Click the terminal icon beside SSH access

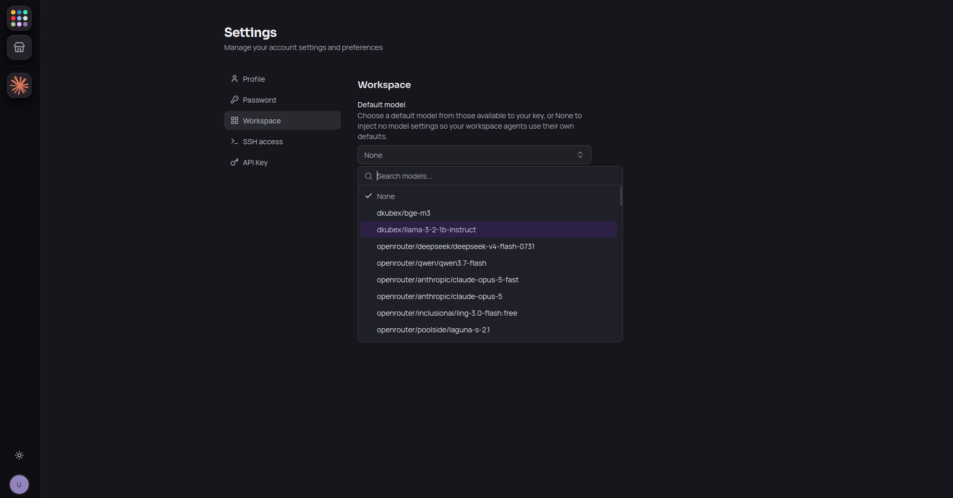(235, 141)
